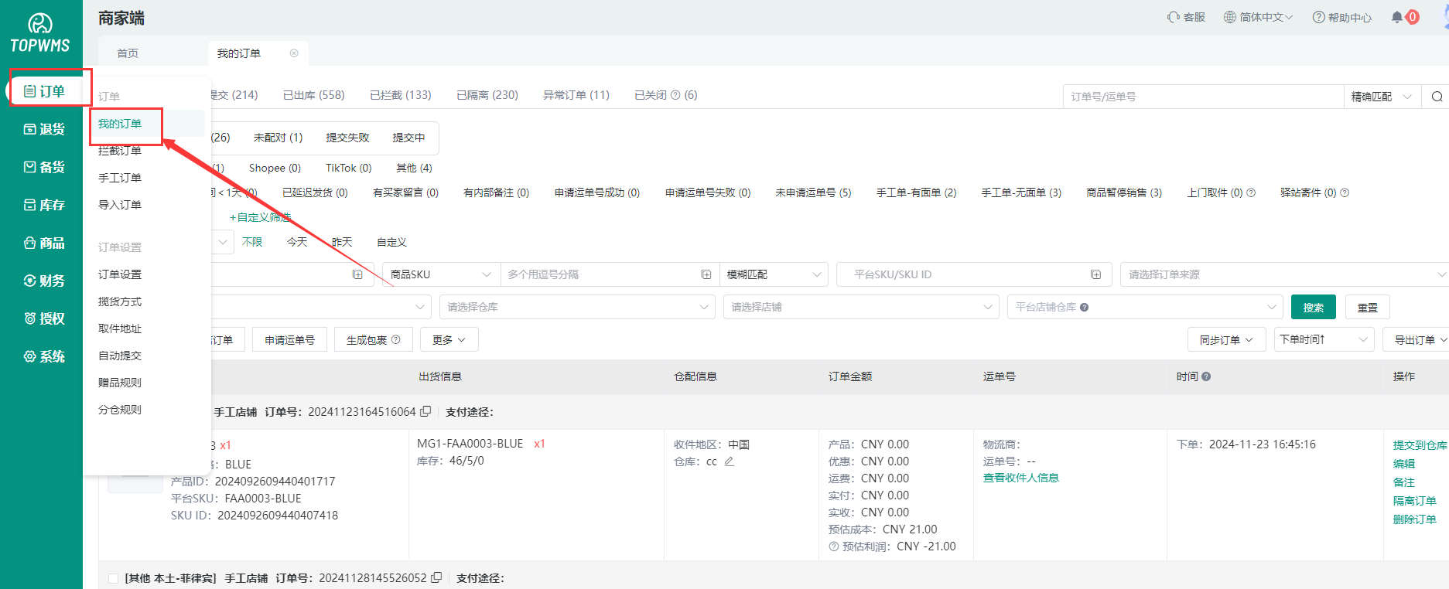The image size is (1449, 589).
Task: Open 请选择订单来源 dropdown
Action: tap(1284, 274)
